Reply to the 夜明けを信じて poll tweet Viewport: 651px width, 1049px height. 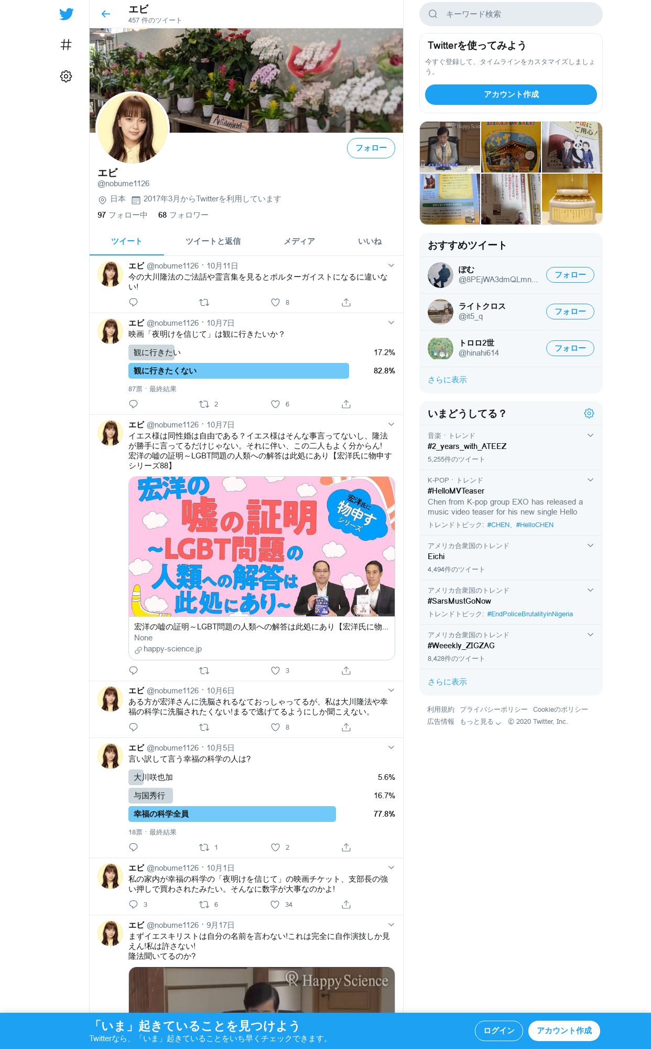click(133, 404)
